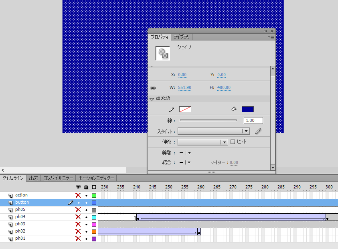Click the padlock icon in timeline header
Image resolution: width=338 pixels, height=249 pixels.
point(86,187)
